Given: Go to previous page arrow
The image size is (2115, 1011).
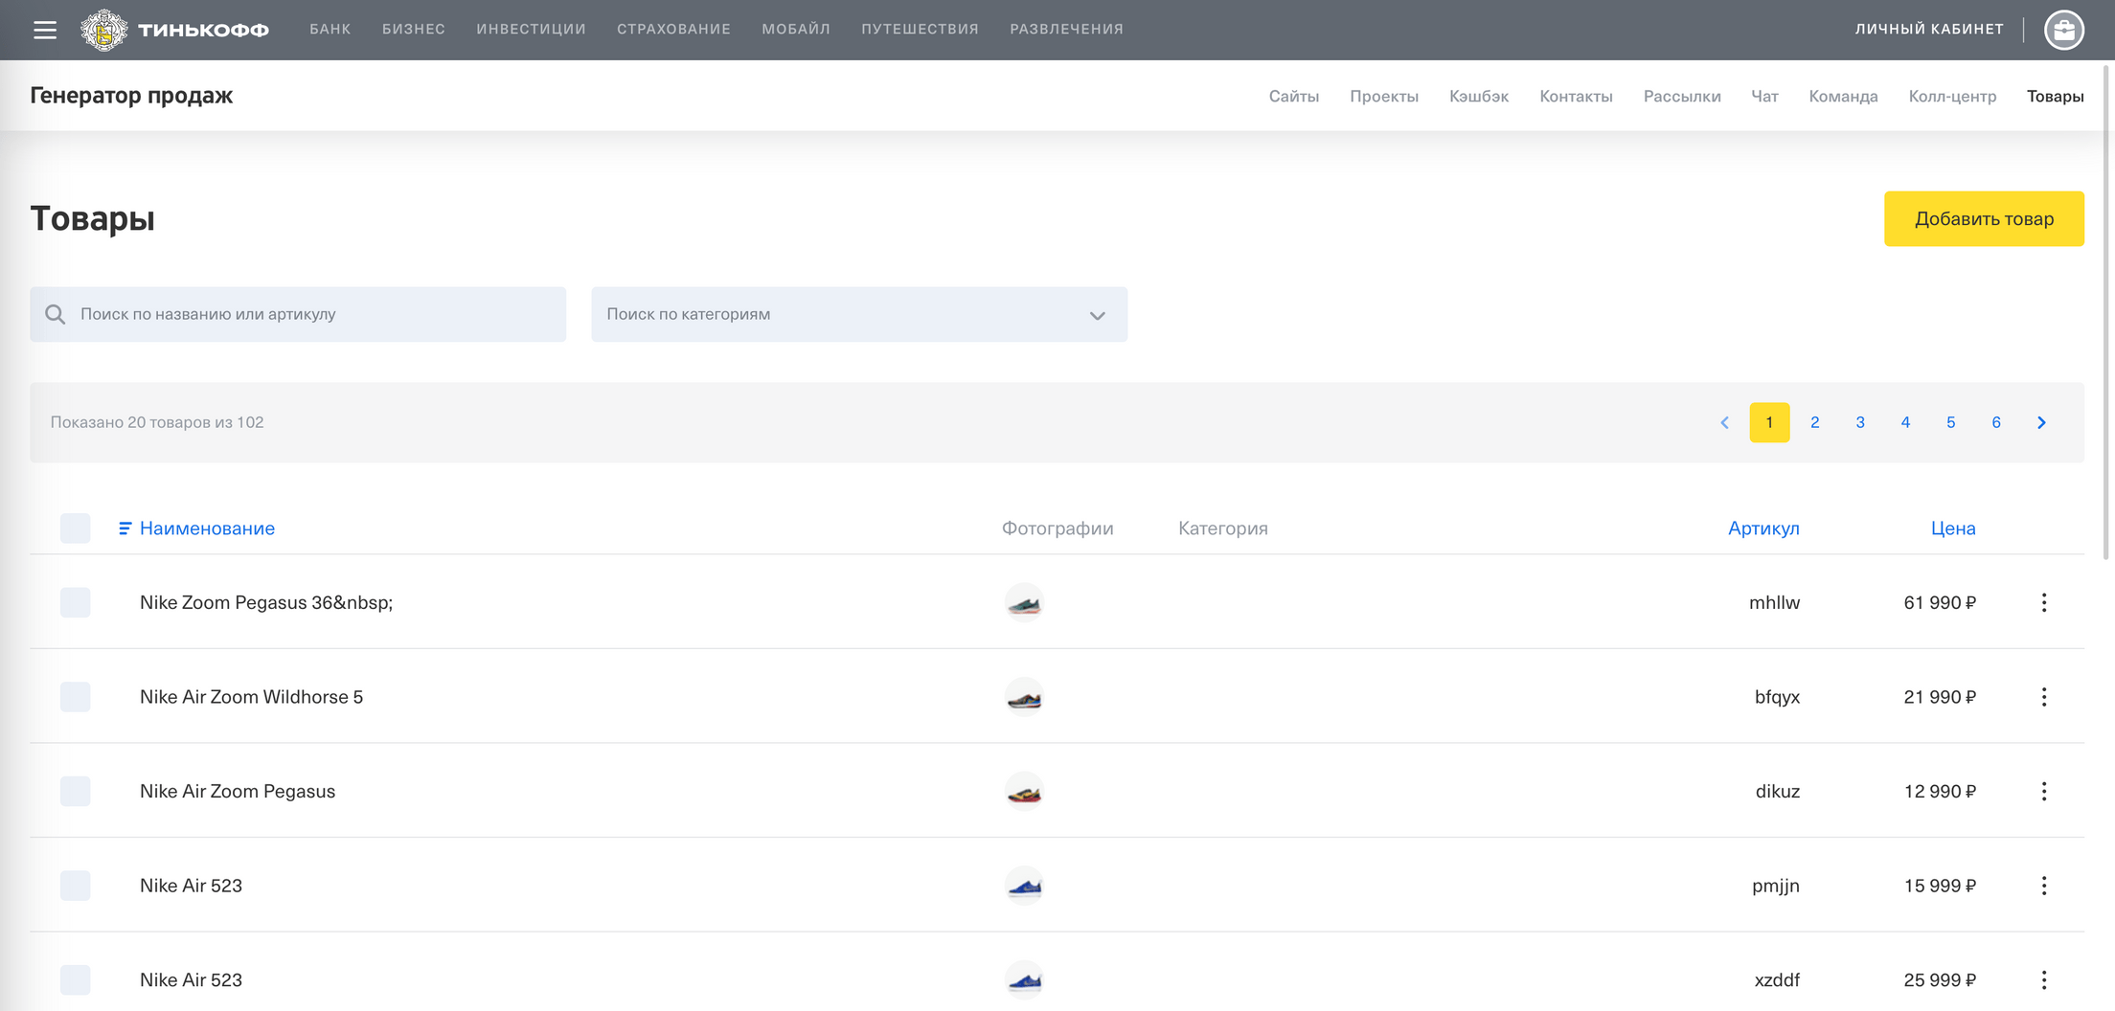Looking at the screenshot, I should click(x=1724, y=422).
